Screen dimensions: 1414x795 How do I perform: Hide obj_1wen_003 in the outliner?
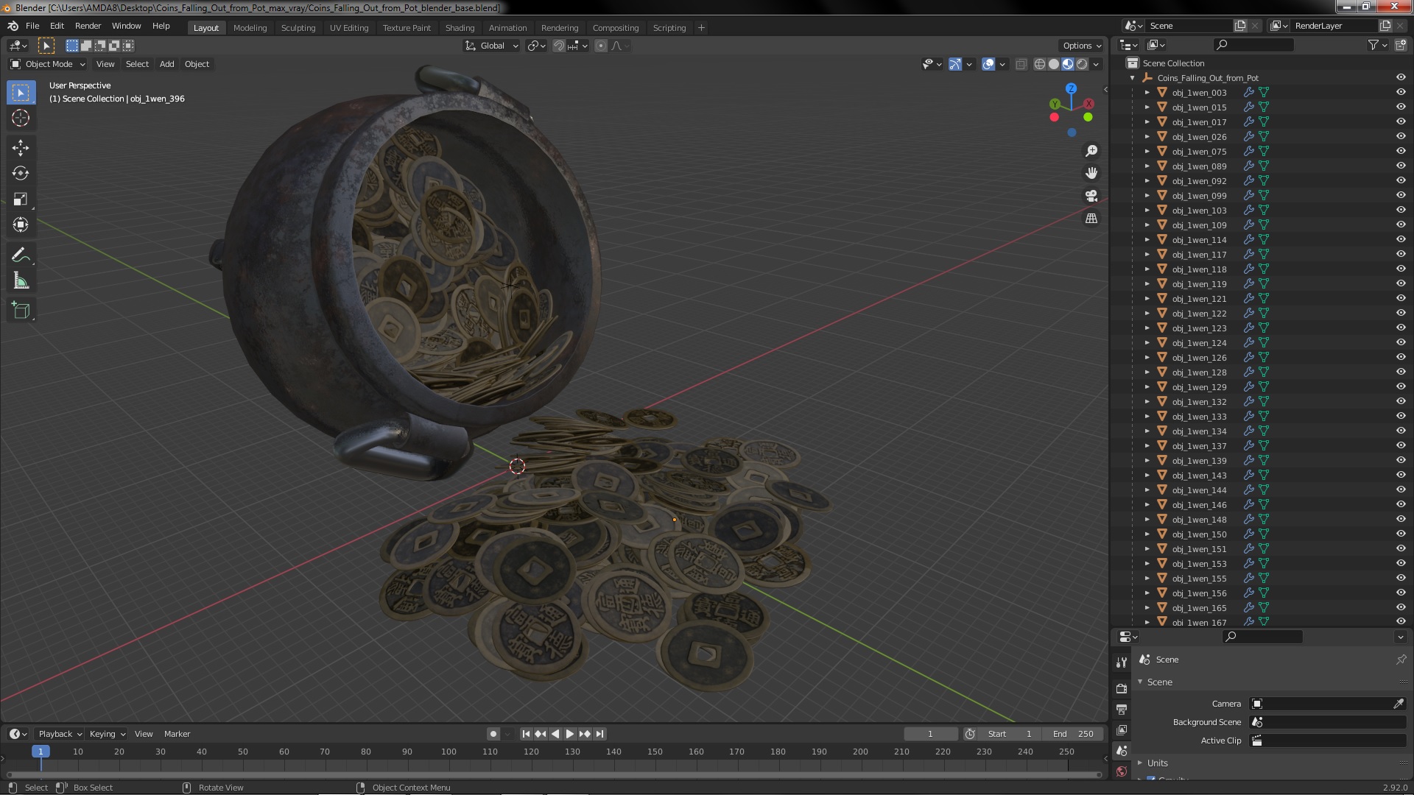point(1401,93)
